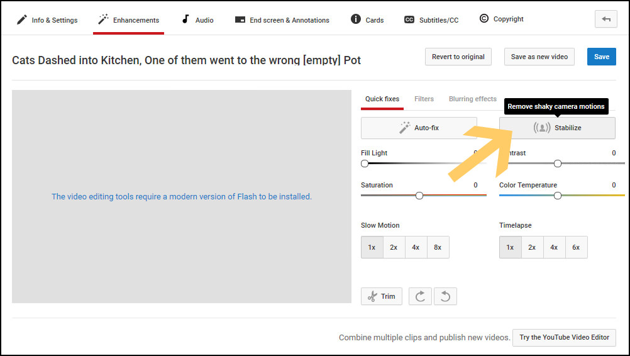This screenshot has width=630, height=356.
Task: Click the Saturation slider handle
Action: click(419, 196)
